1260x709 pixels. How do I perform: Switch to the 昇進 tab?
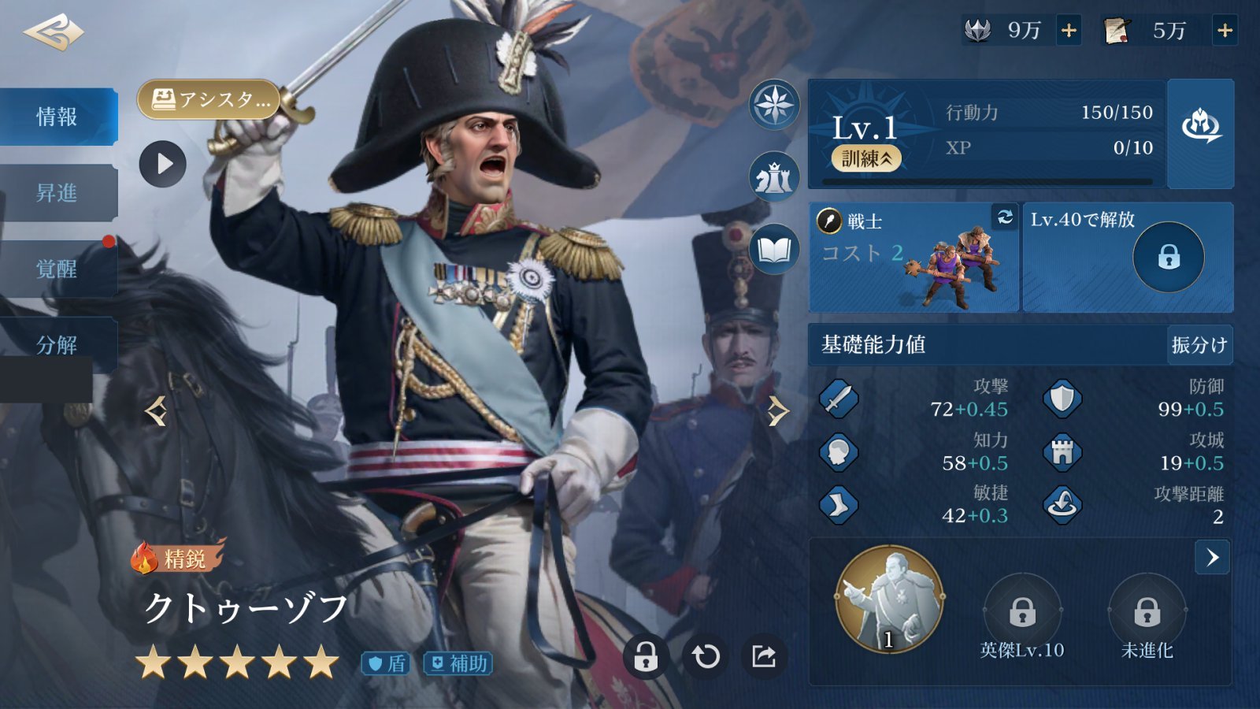(57, 192)
